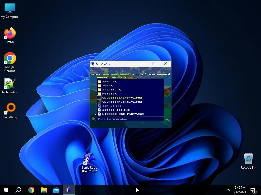Viewport: 261px width, 195px height.
Task: Click the config.cfg gear icon
Action: 99,106
